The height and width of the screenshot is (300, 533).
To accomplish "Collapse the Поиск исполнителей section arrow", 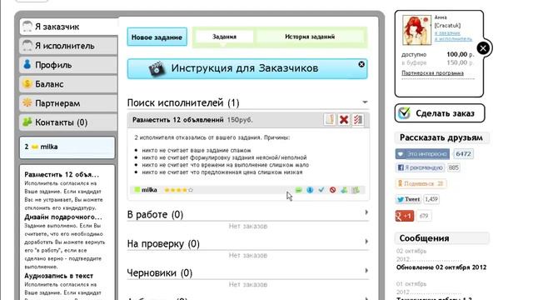I will tap(365, 102).
